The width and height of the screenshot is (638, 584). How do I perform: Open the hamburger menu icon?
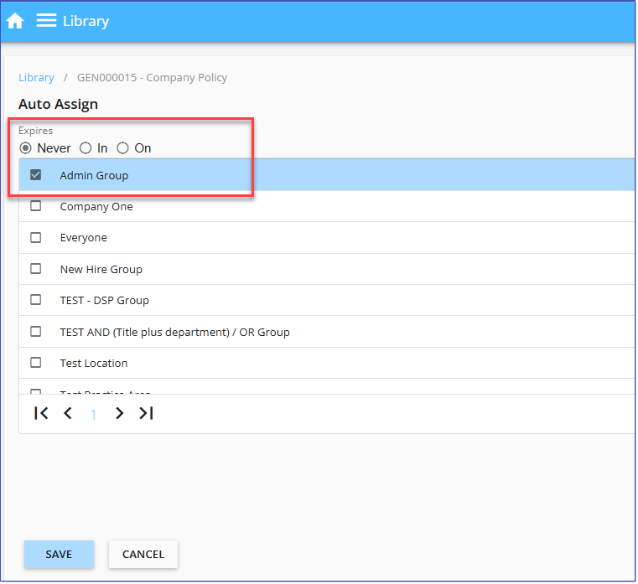(x=46, y=21)
